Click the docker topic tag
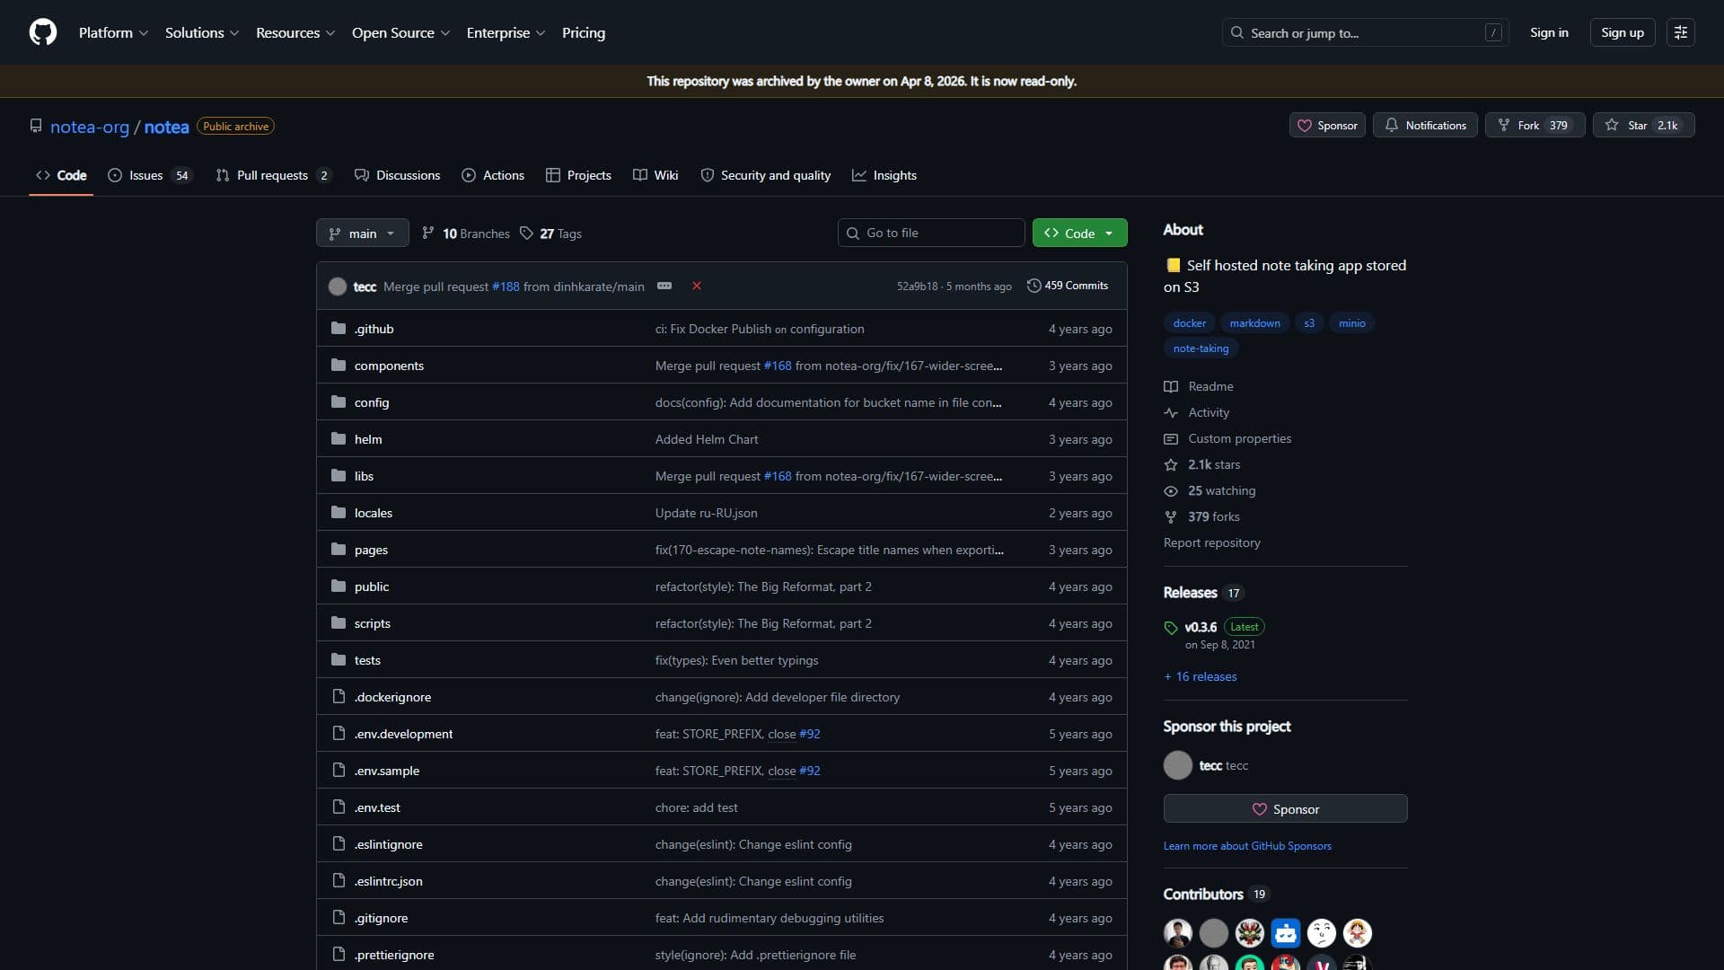The image size is (1724, 970). tap(1189, 323)
